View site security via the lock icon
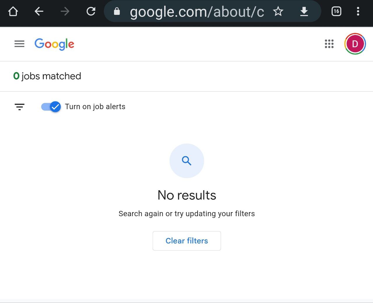The height and width of the screenshot is (303, 373). click(117, 11)
